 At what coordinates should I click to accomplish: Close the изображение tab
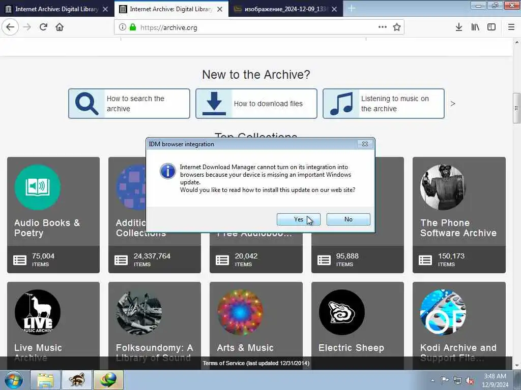[334, 9]
